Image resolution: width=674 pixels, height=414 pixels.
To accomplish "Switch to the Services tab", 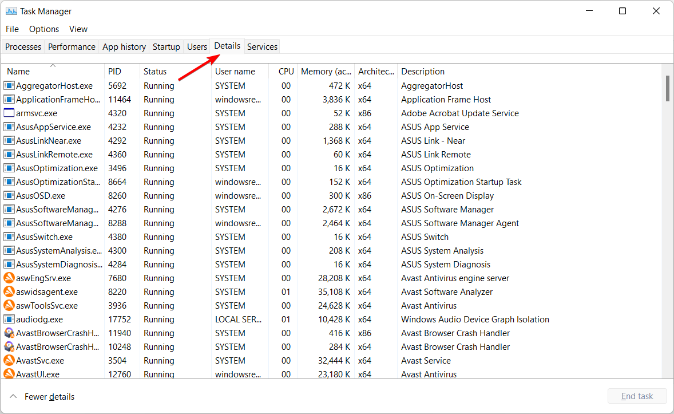I will coord(262,46).
